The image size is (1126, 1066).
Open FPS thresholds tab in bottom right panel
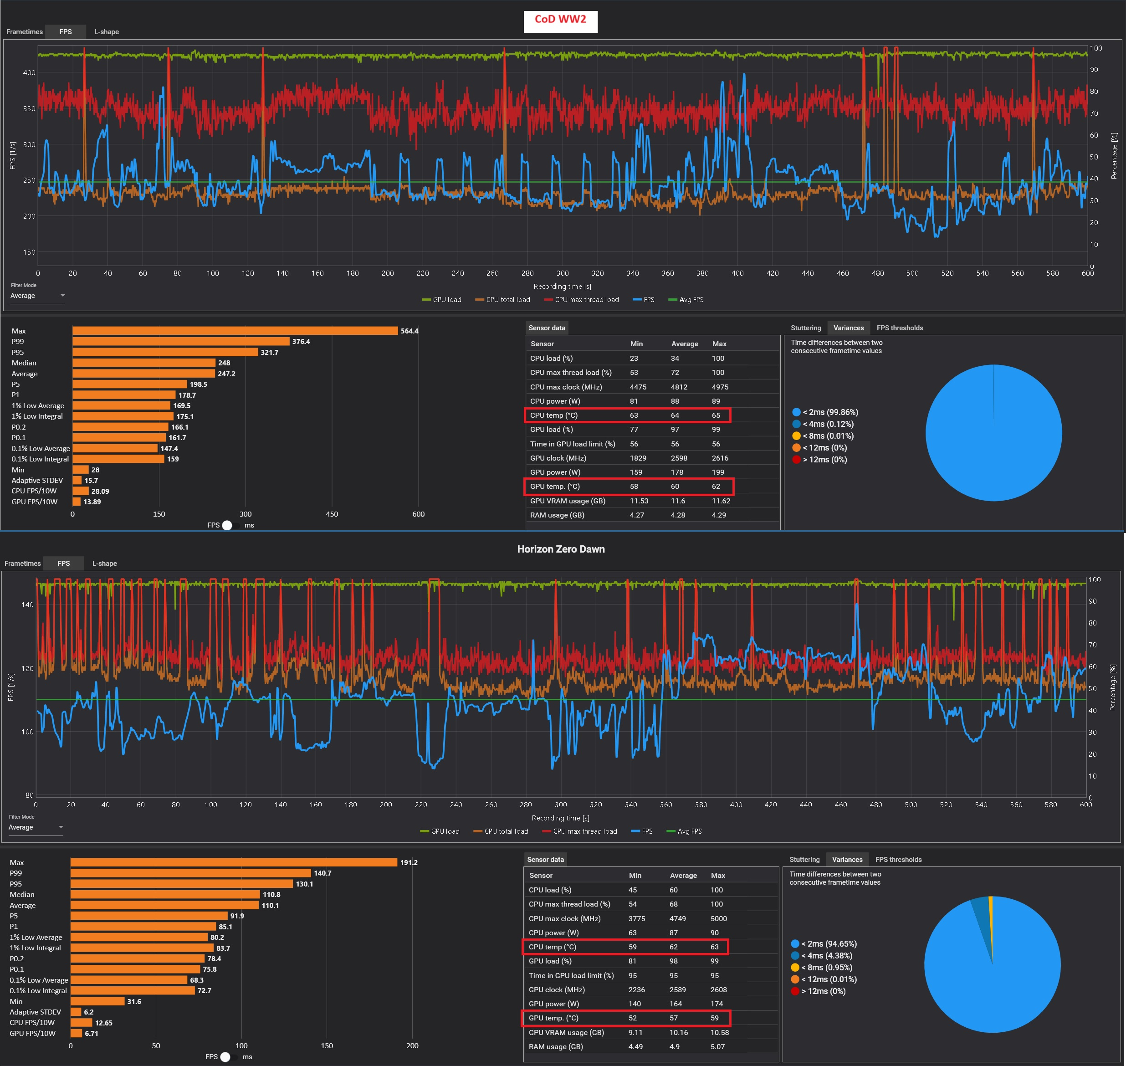[x=898, y=859]
